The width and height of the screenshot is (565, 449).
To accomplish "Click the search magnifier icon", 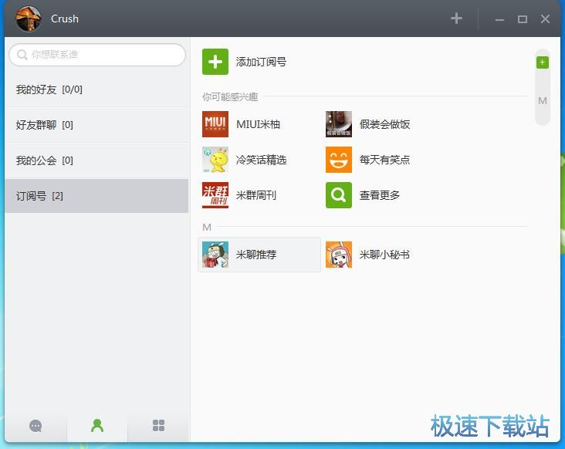I will pyautogui.click(x=22, y=55).
